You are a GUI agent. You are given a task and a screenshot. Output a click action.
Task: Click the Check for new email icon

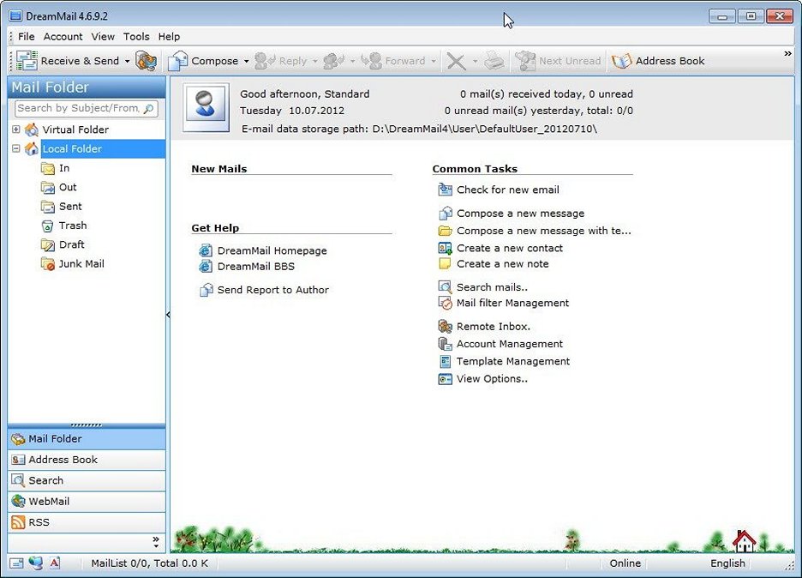point(445,190)
